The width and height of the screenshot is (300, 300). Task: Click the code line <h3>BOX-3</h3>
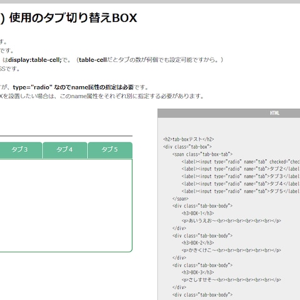[197, 272]
